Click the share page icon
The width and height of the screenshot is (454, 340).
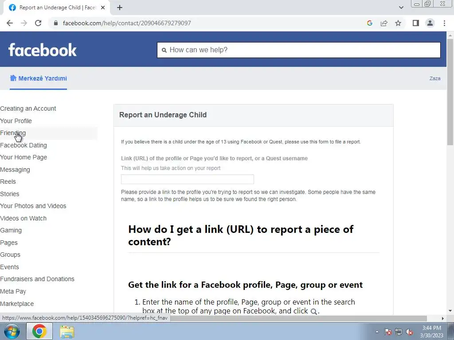384,23
